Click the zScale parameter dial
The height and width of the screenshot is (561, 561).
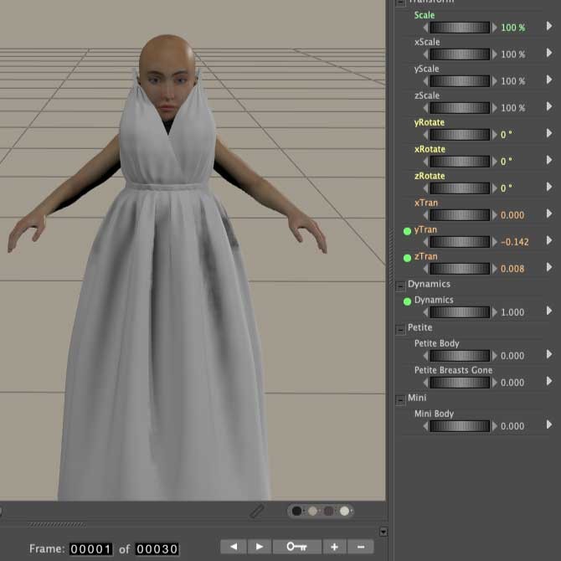[x=460, y=108]
